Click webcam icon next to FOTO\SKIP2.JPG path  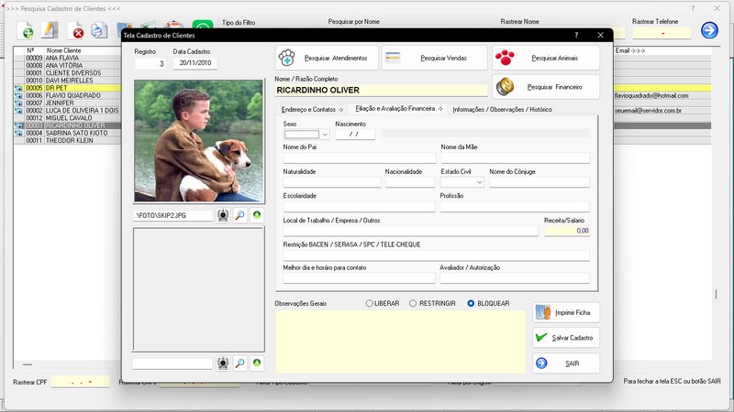coord(223,215)
